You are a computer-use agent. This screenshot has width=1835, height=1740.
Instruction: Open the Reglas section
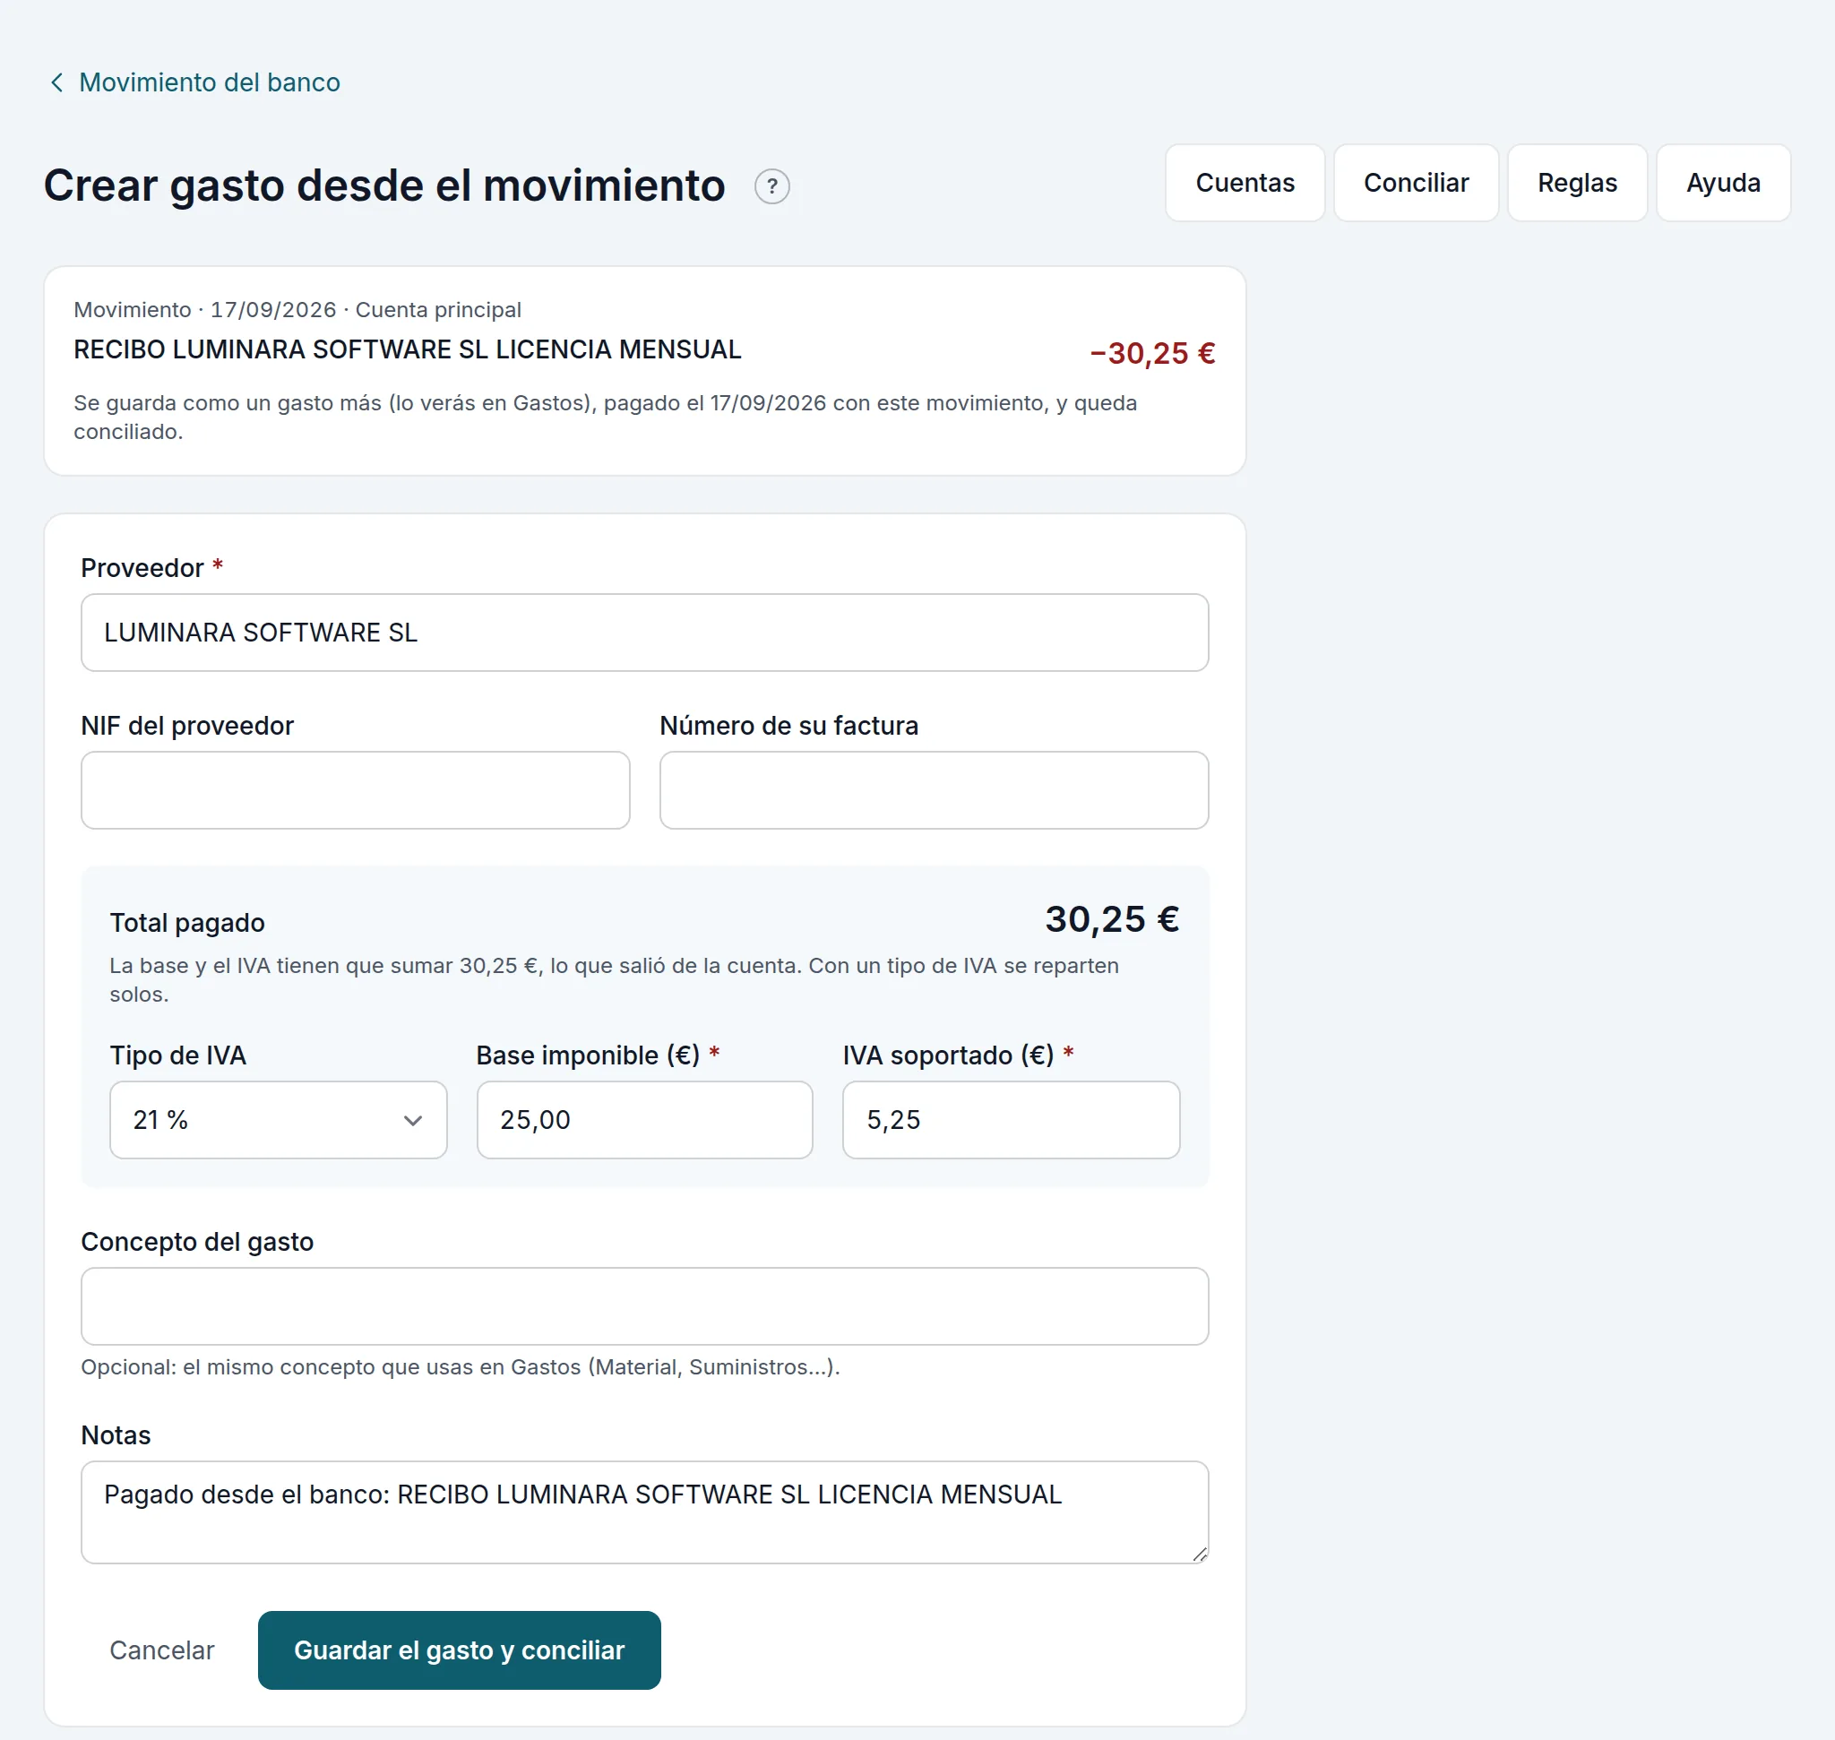[1577, 183]
